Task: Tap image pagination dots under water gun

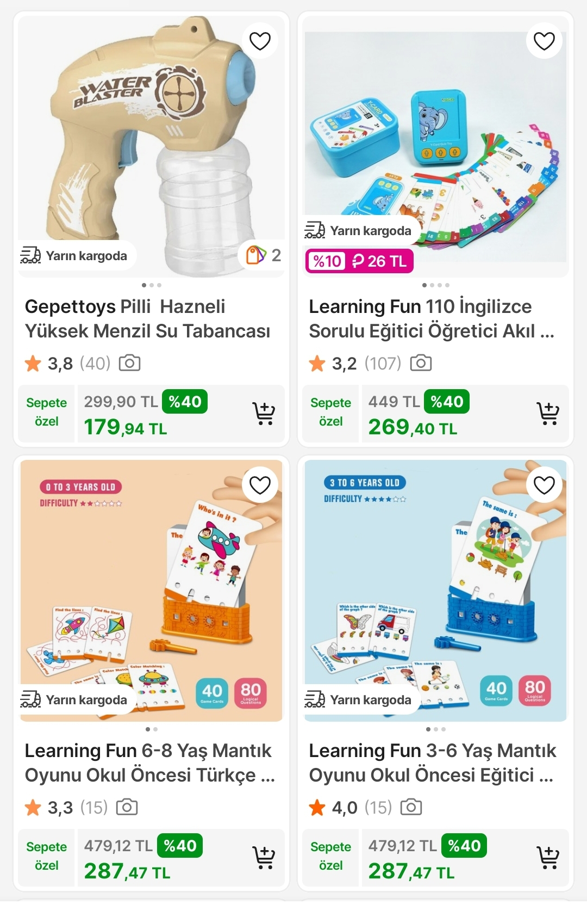Action: pos(152,285)
